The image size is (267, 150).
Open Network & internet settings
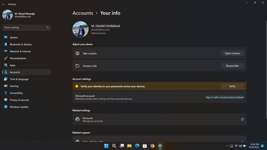[x=27, y=51]
